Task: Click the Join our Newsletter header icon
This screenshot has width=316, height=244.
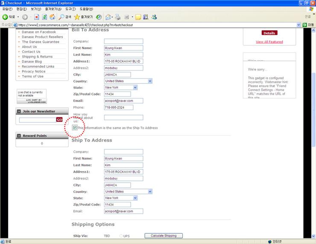Action: click(x=19, y=111)
